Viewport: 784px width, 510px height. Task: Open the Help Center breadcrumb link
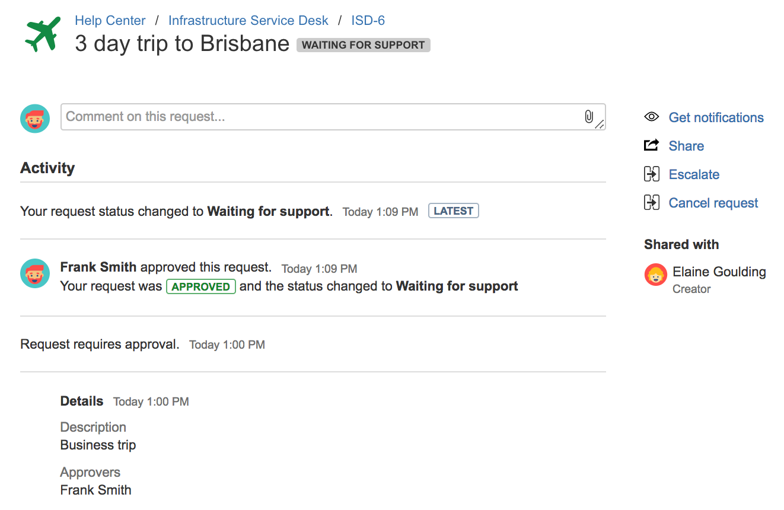110,21
